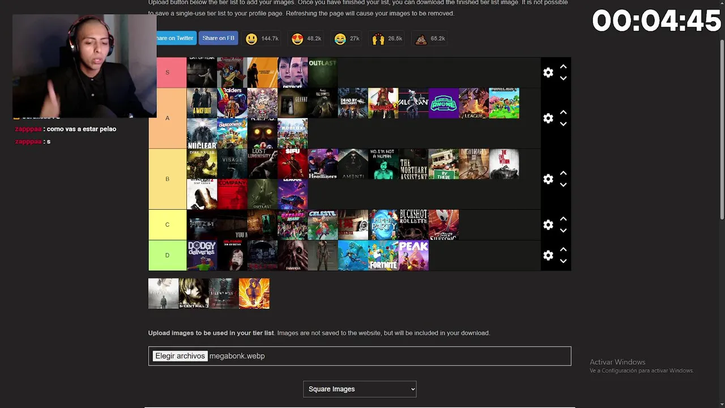Screen dimensions: 725x408
Task: Click the Buckshot Roulette tile
Action: tap(413, 225)
